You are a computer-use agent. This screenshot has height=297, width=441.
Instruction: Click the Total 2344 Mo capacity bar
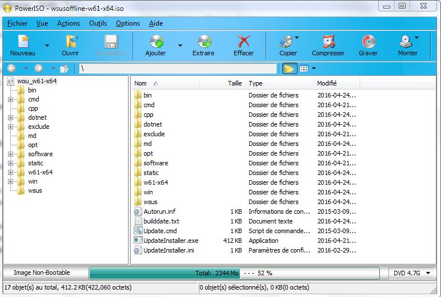tap(234, 273)
